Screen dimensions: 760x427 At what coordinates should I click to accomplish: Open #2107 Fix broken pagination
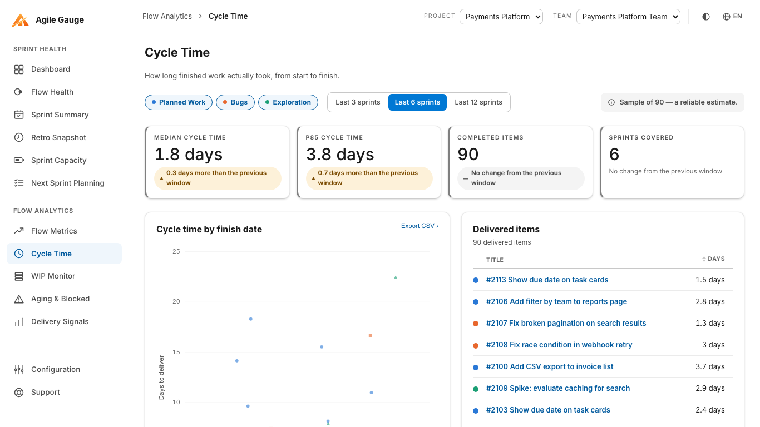[x=566, y=323]
